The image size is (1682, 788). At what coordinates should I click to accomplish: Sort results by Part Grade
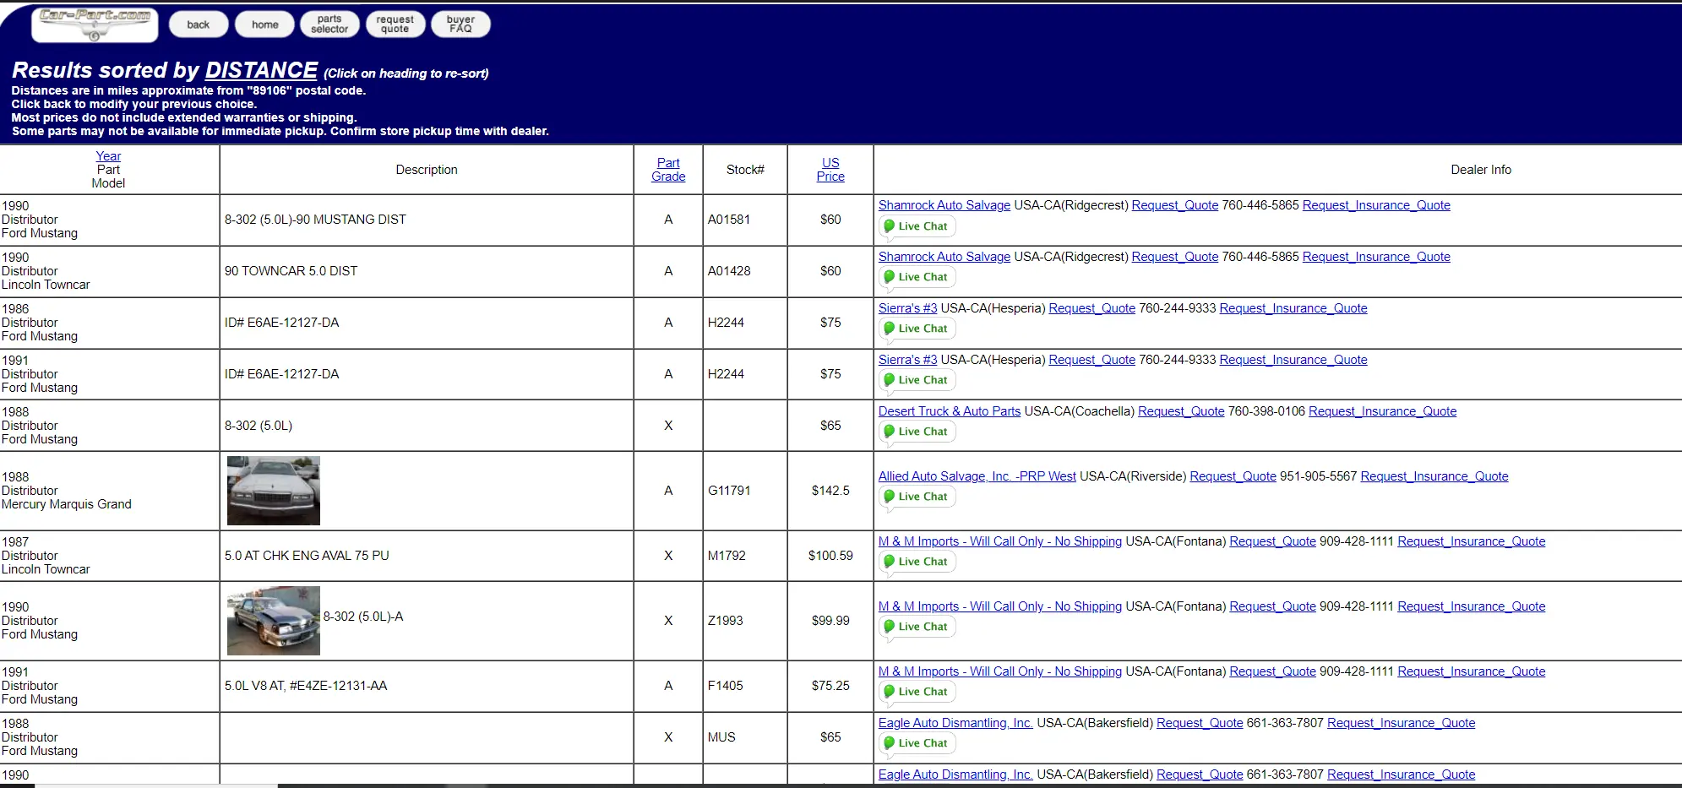coord(668,170)
